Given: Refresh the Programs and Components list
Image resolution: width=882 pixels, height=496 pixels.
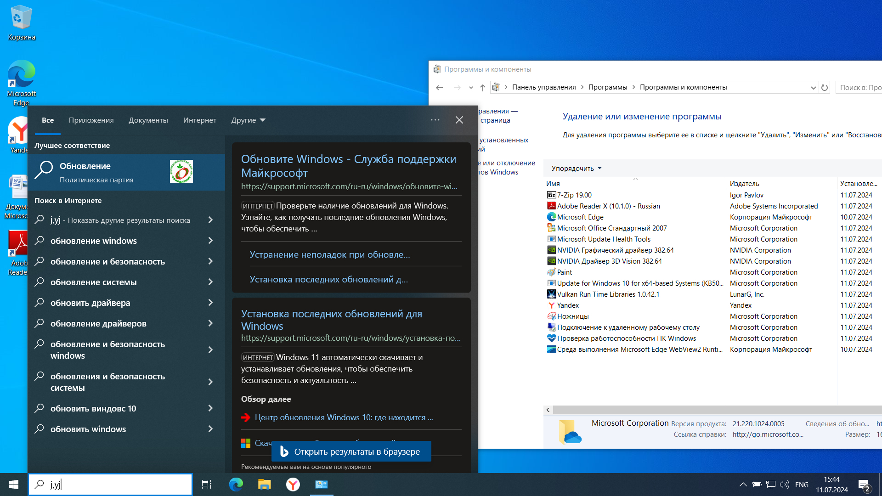Looking at the screenshot, I should (x=825, y=87).
